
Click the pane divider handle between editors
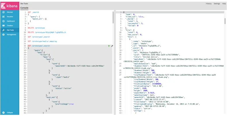click(x=115, y=62)
